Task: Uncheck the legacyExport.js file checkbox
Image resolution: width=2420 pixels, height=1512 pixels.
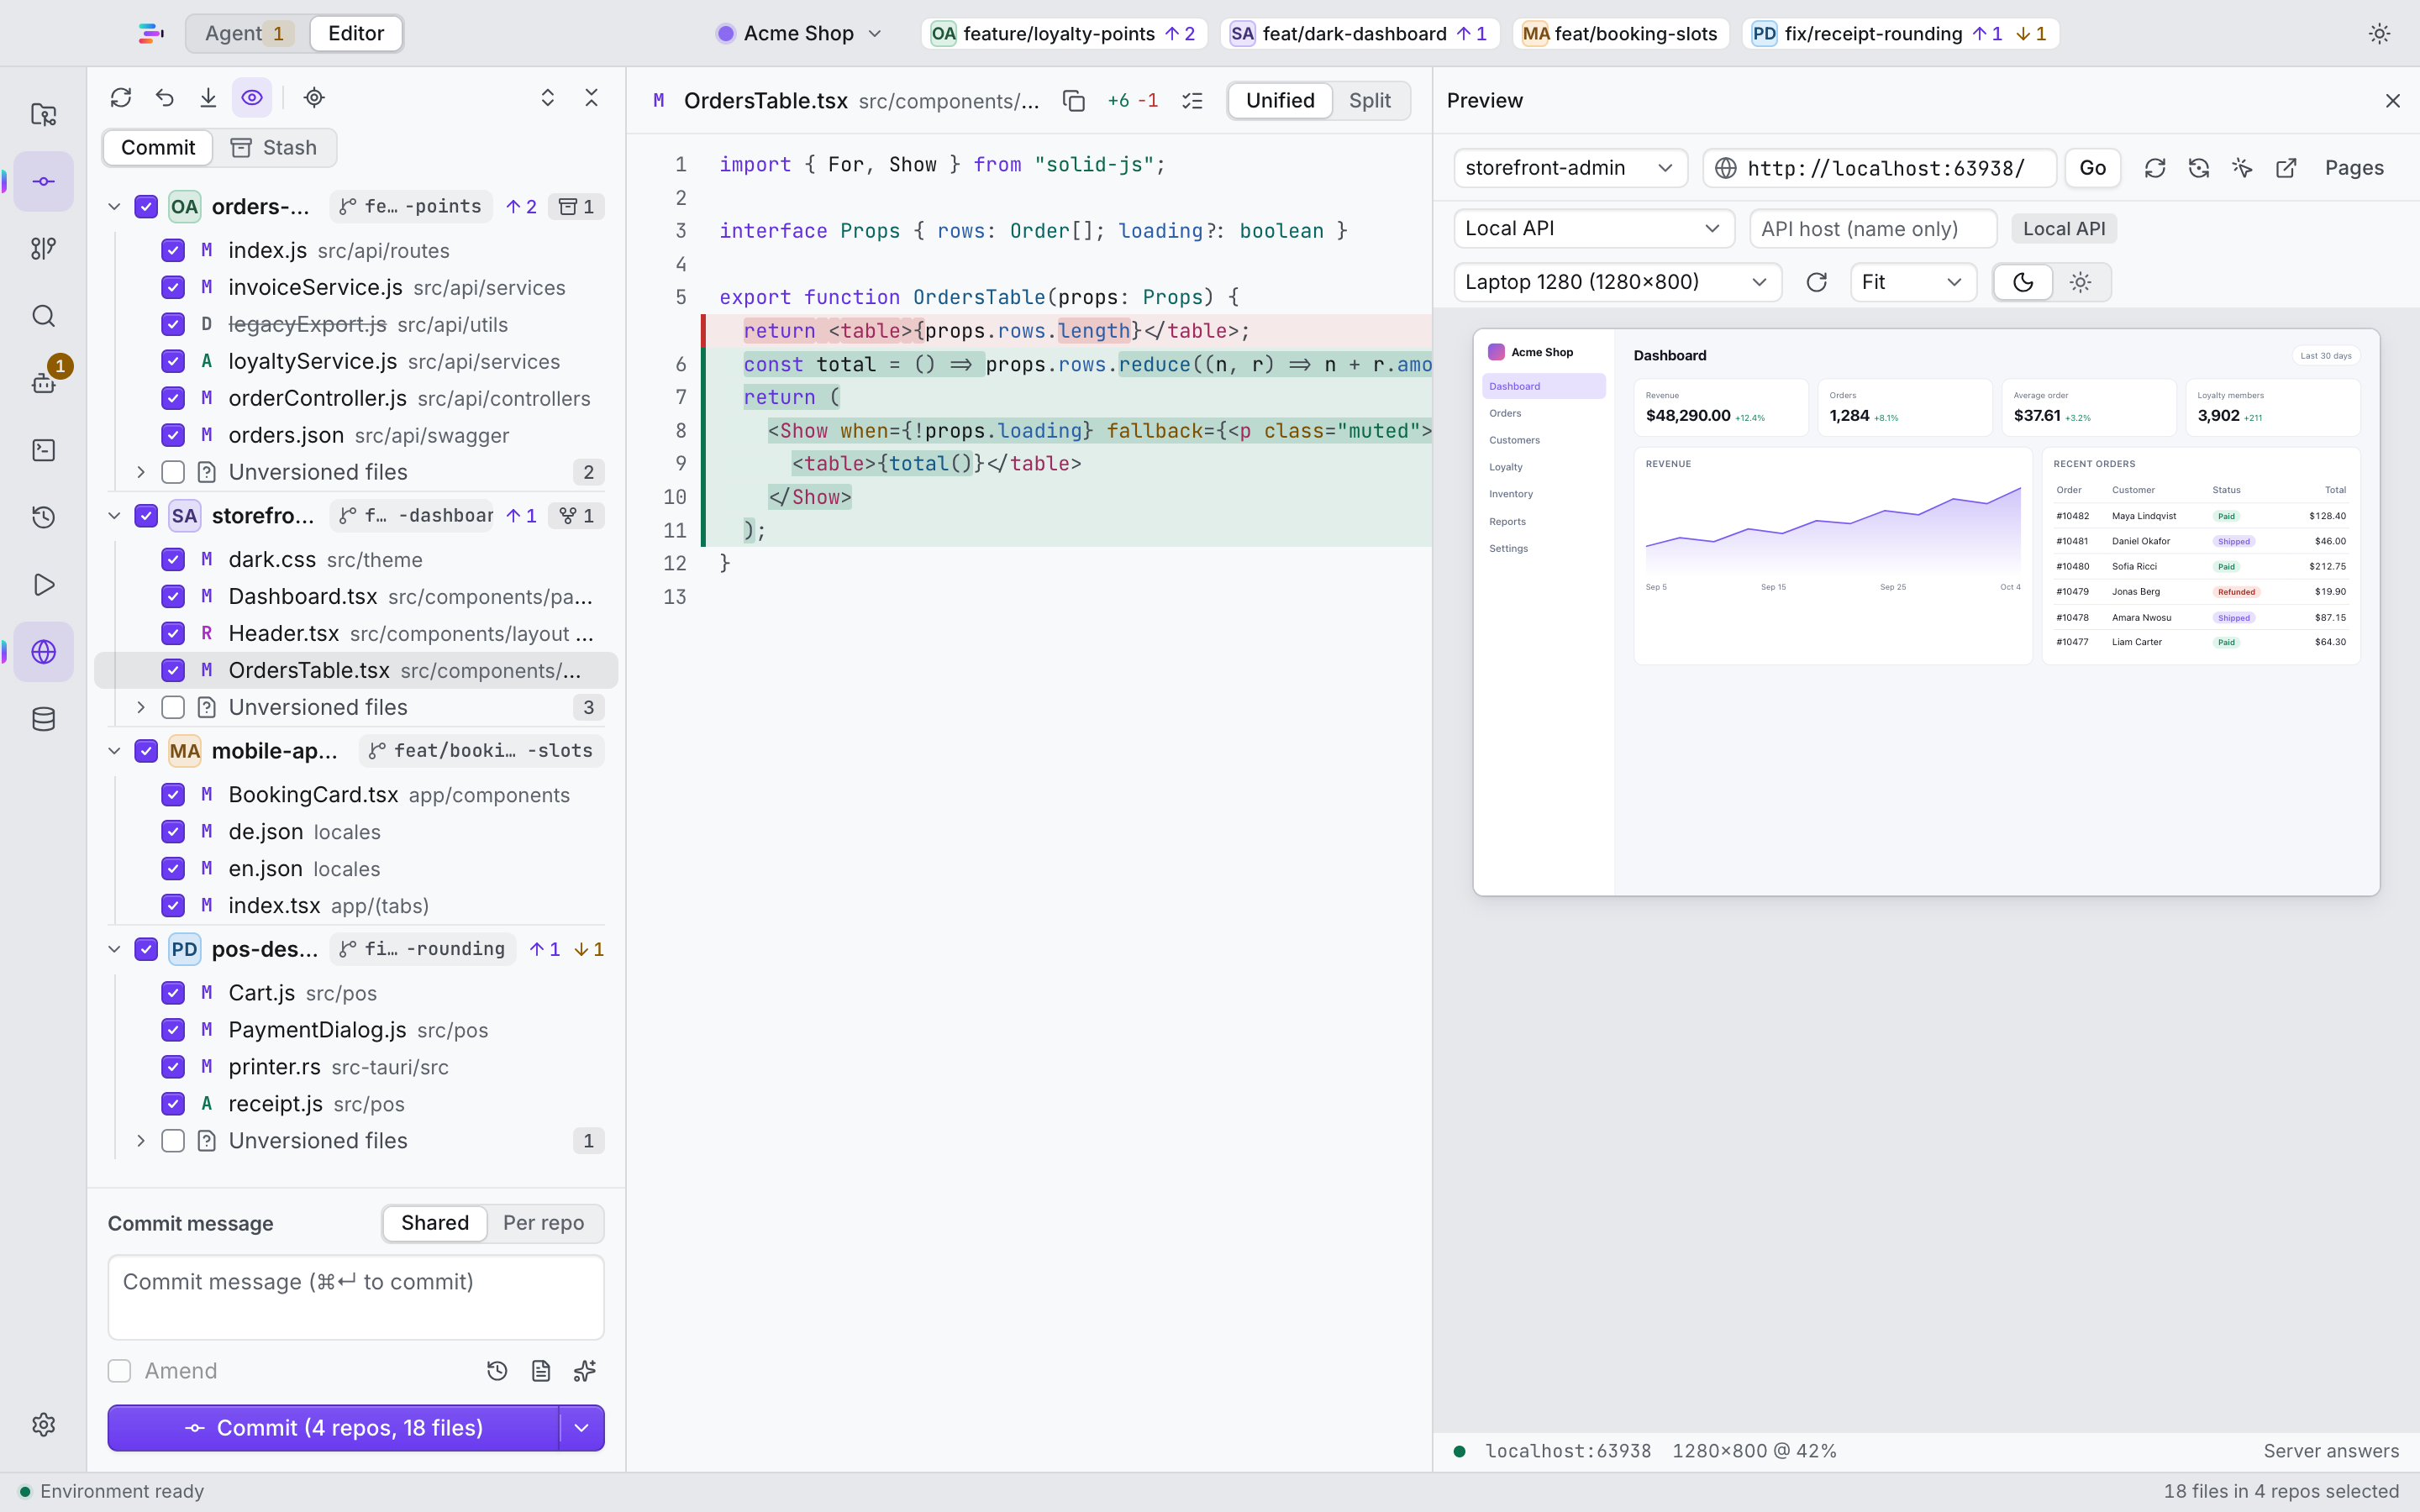Action: tap(173, 324)
